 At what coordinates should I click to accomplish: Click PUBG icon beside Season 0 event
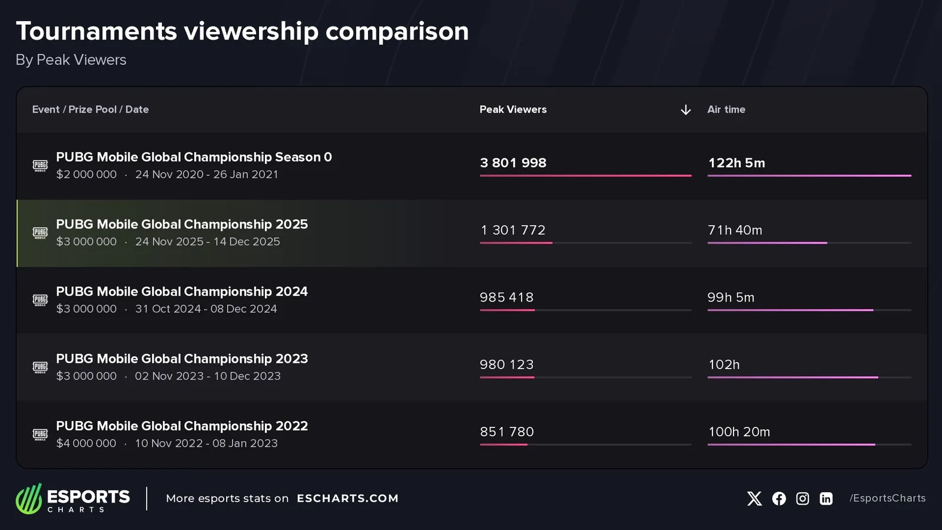click(x=40, y=165)
